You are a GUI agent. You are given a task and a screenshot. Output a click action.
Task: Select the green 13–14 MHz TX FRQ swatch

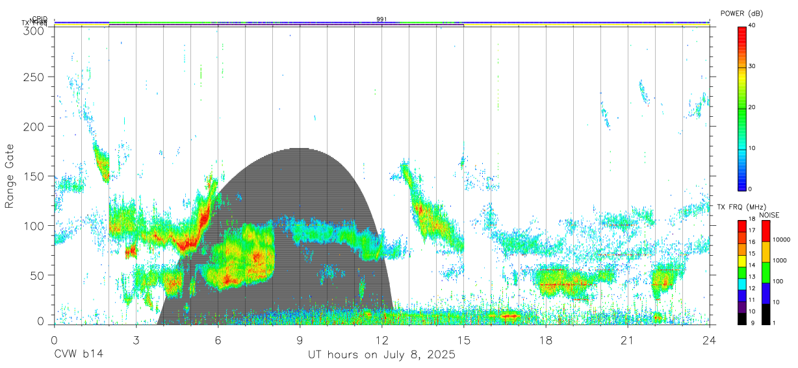click(x=741, y=273)
